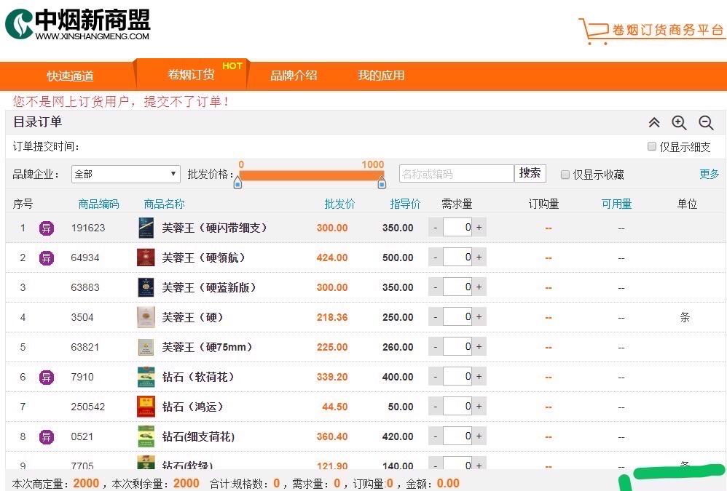Image resolution: width=727 pixels, height=491 pixels.
Task: Decrease quantity for 钻石(细支荷花)
Action: click(436, 436)
